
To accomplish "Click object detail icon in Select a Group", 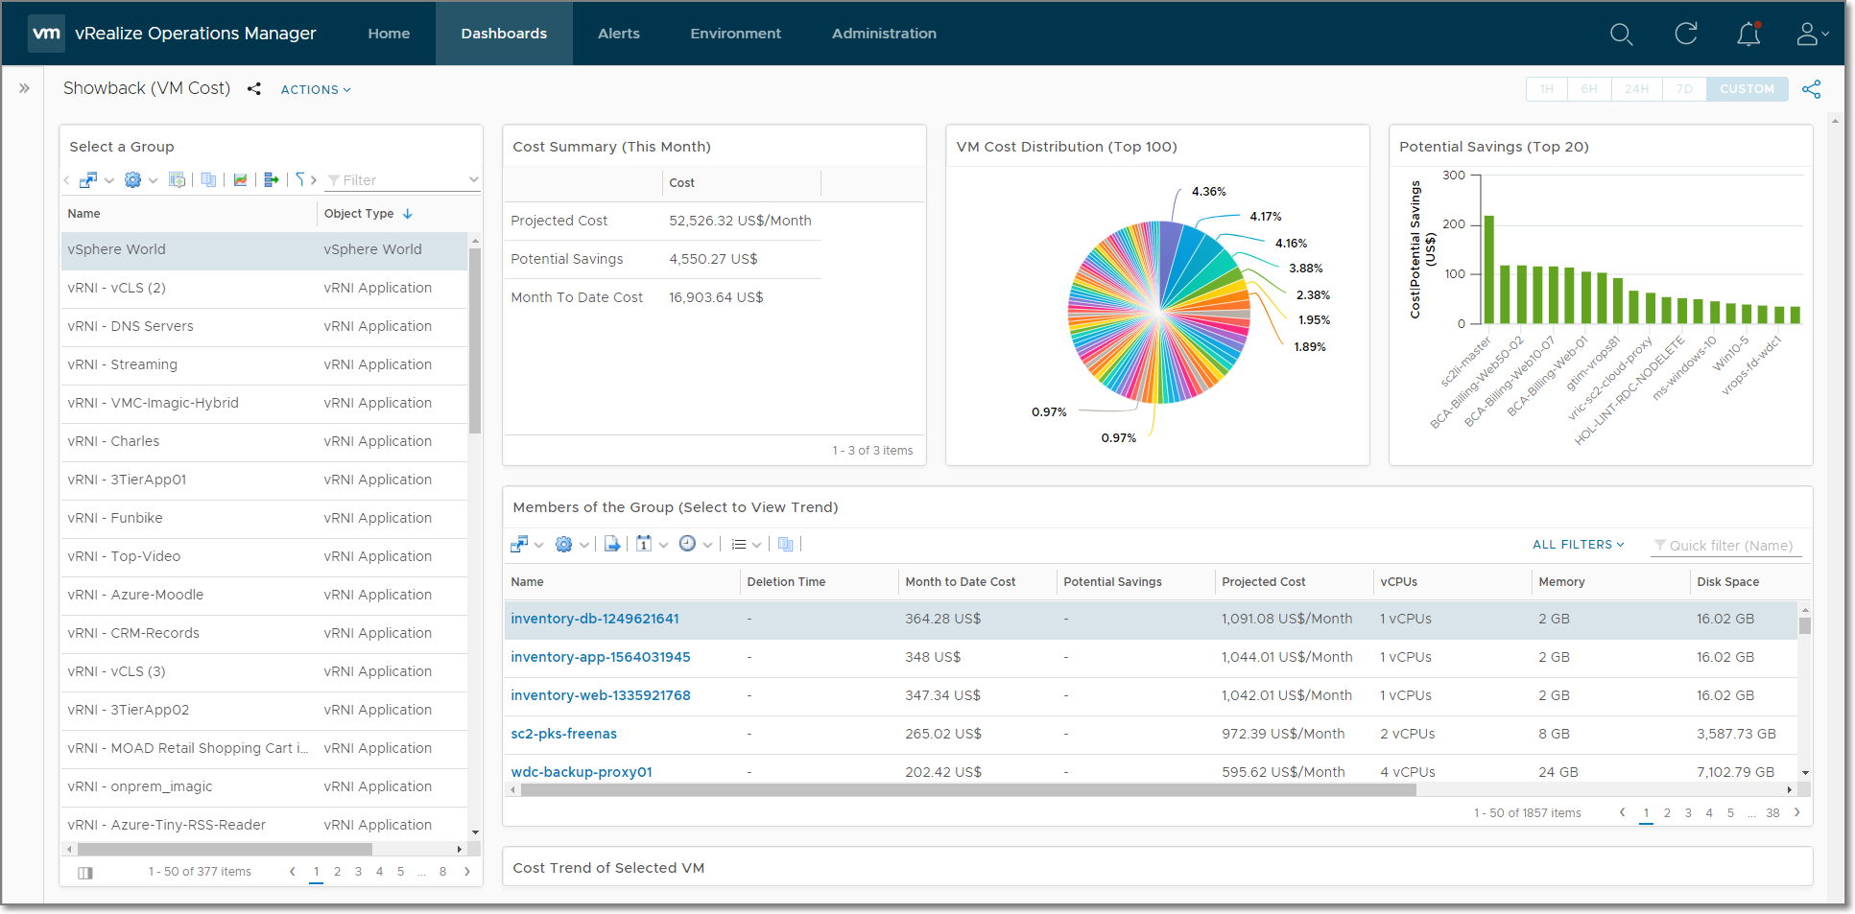I will [x=177, y=179].
